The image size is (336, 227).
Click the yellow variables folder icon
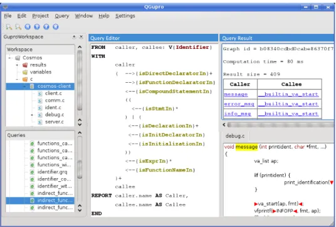tap(25, 72)
